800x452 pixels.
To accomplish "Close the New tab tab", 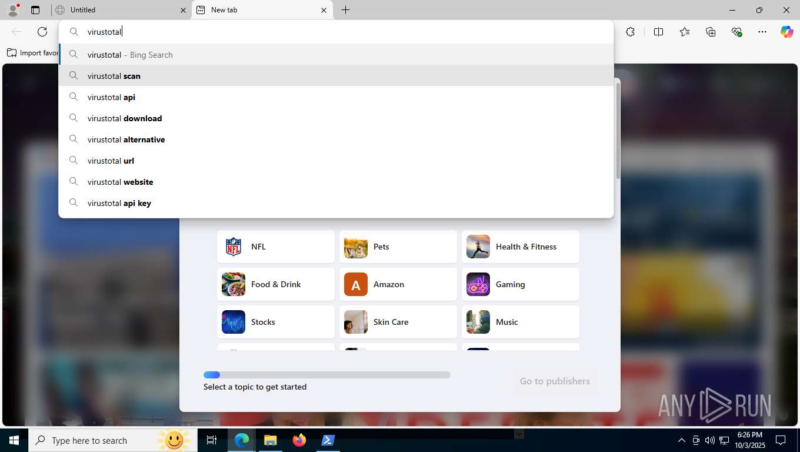I will pos(324,10).
